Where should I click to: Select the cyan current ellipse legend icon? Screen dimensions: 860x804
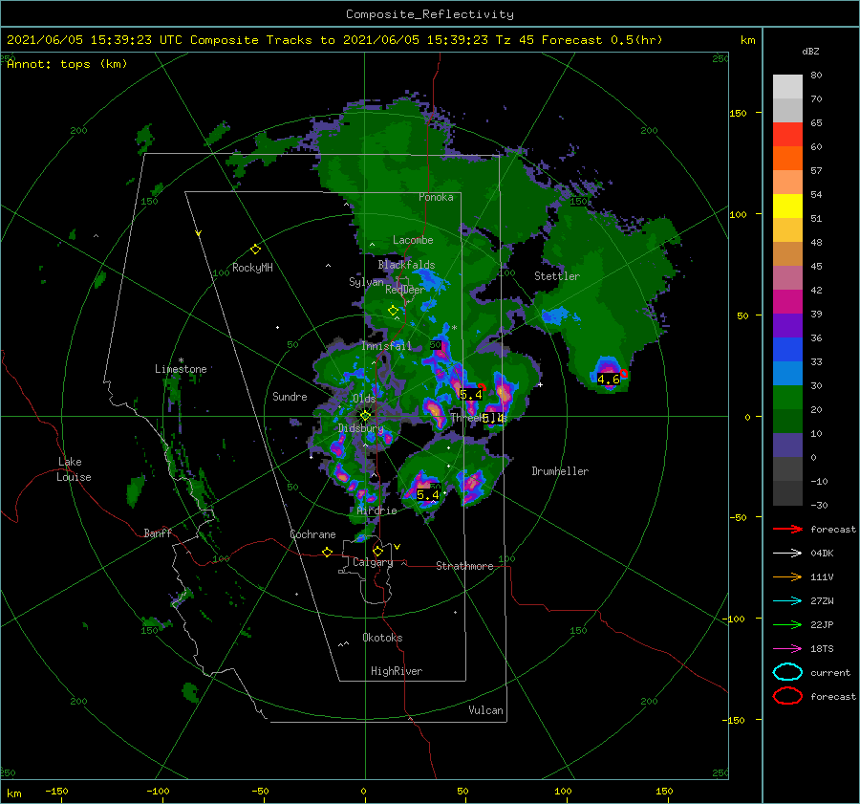787,672
